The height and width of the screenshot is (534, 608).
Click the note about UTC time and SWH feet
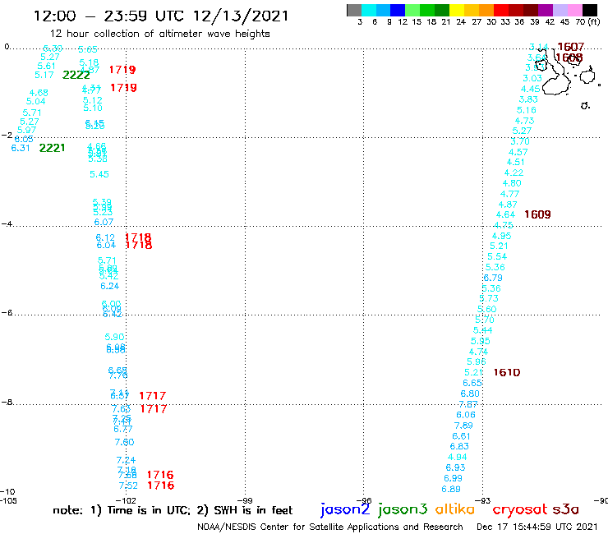[173, 510]
